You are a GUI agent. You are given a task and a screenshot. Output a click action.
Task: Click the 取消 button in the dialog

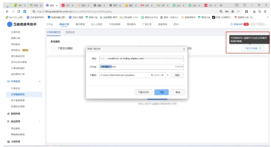coord(178,92)
